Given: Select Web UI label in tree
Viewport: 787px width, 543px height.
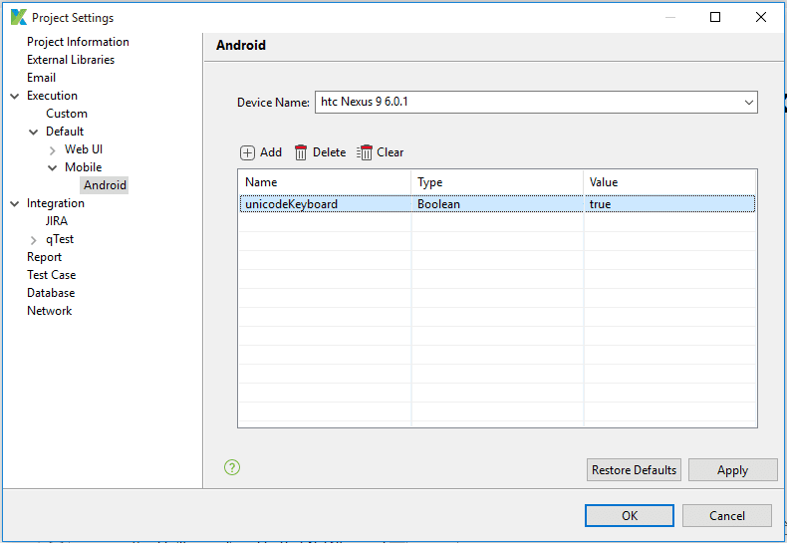Looking at the screenshot, I should [x=84, y=149].
